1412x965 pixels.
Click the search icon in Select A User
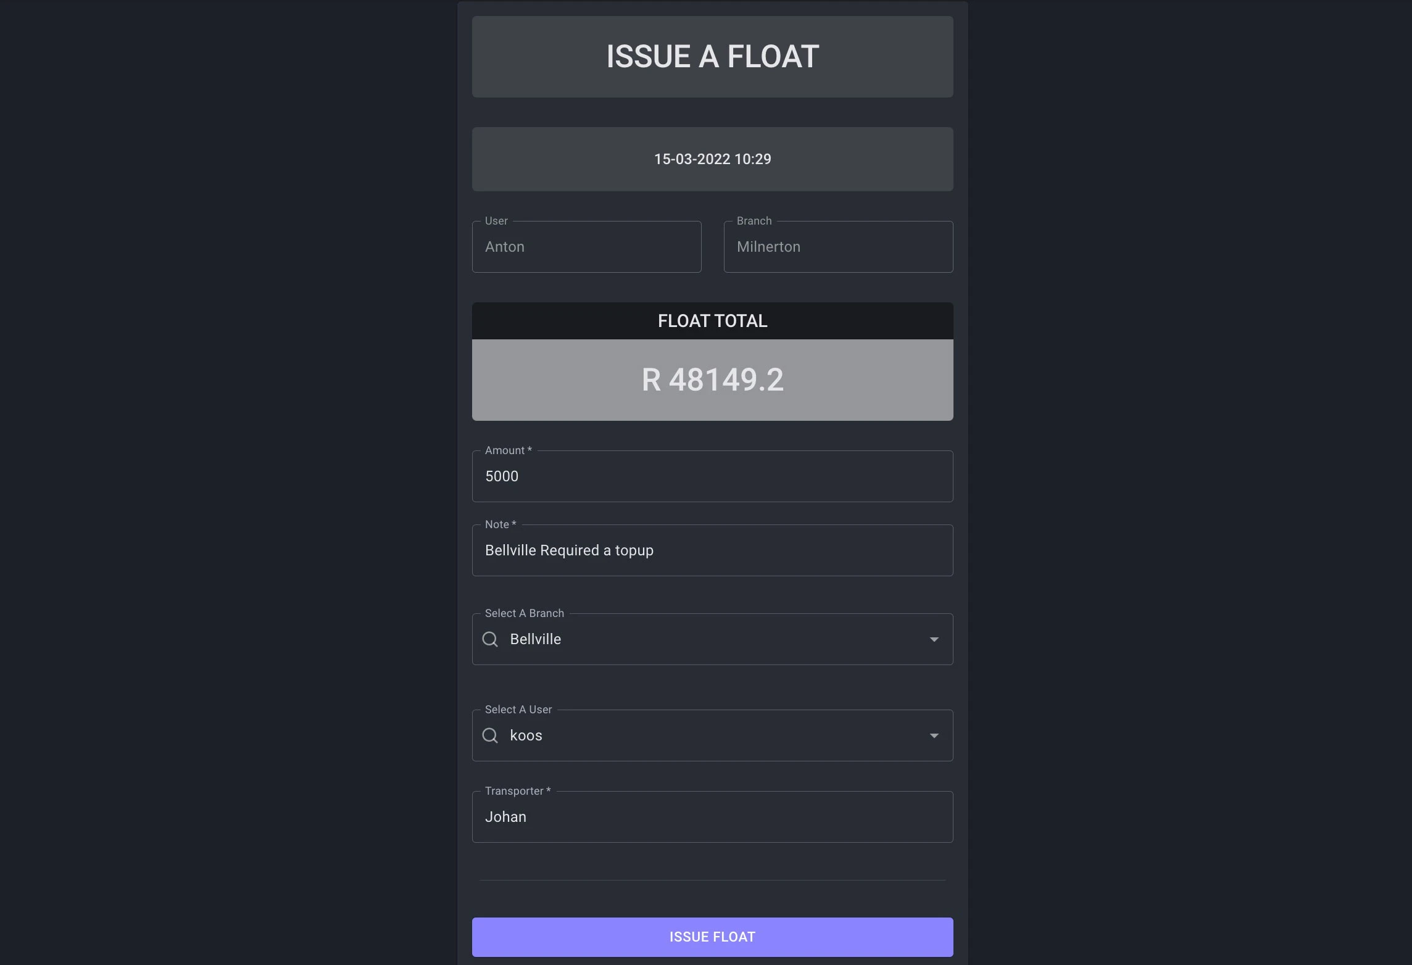490,735
